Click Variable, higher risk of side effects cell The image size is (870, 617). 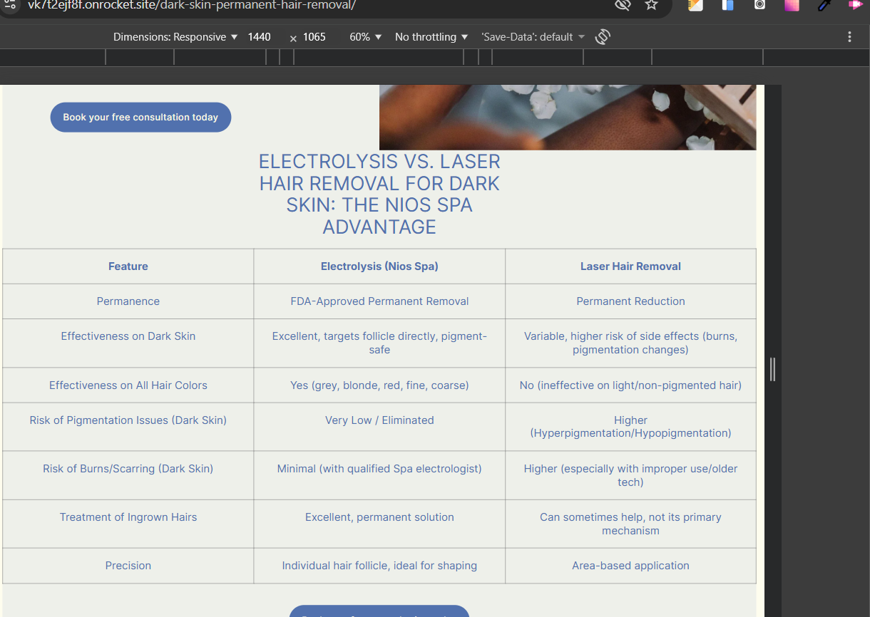pos(630,343)
